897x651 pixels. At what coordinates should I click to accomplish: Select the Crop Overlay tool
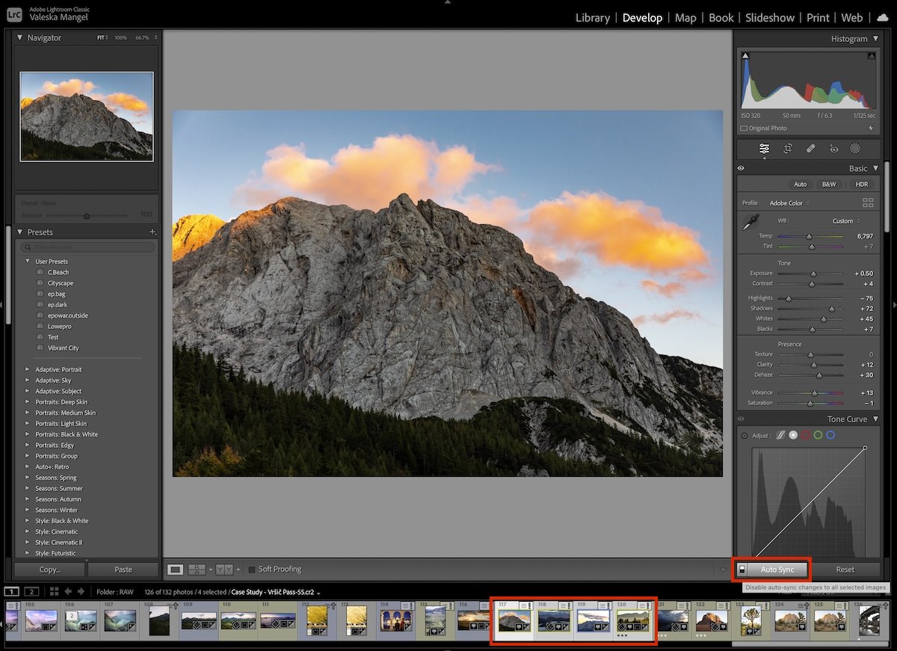[x=787, y=149]
